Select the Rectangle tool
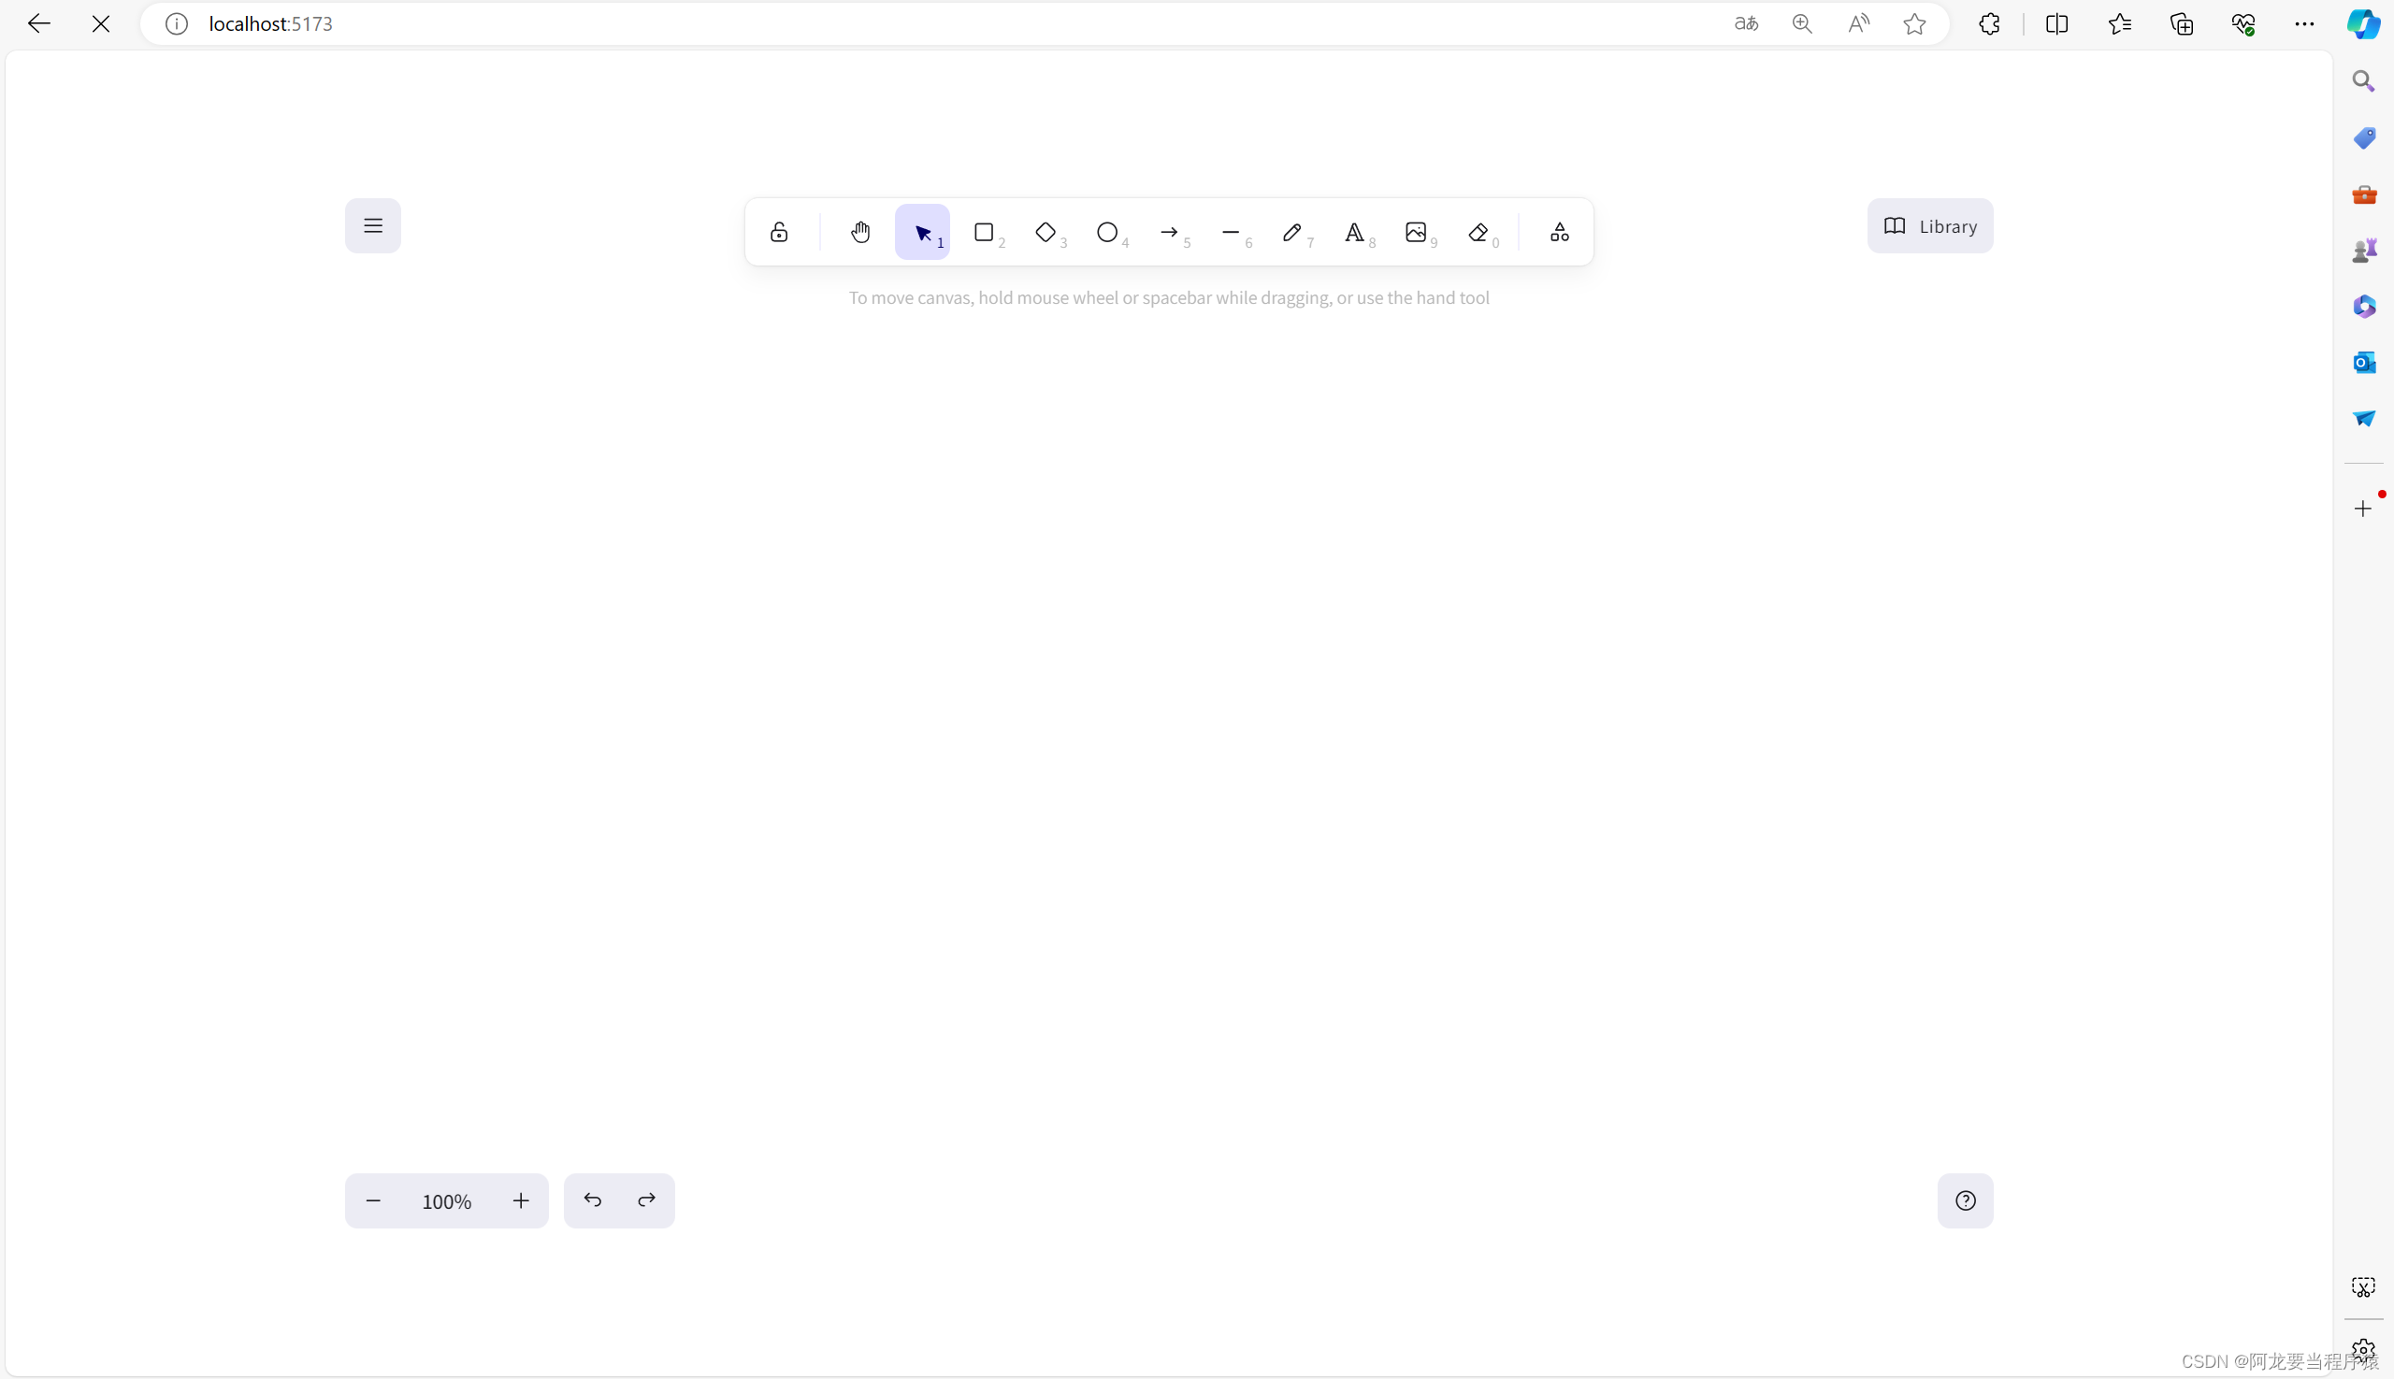This screenshot has width=2394, height=1379. coord(985,232)
